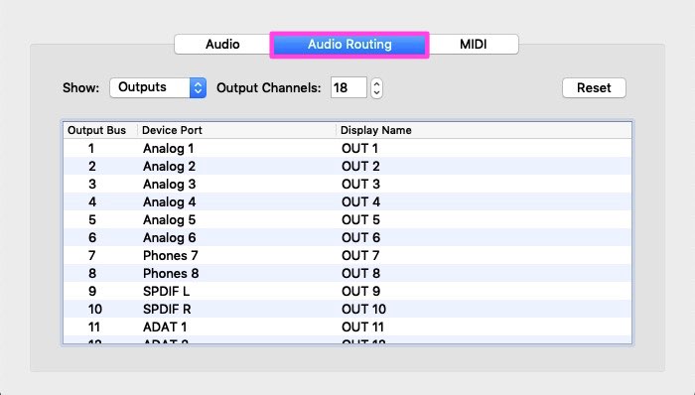Click the OUT 1 display name
The width and height of the screenshot is (695, 395).
tap(359, 148)
